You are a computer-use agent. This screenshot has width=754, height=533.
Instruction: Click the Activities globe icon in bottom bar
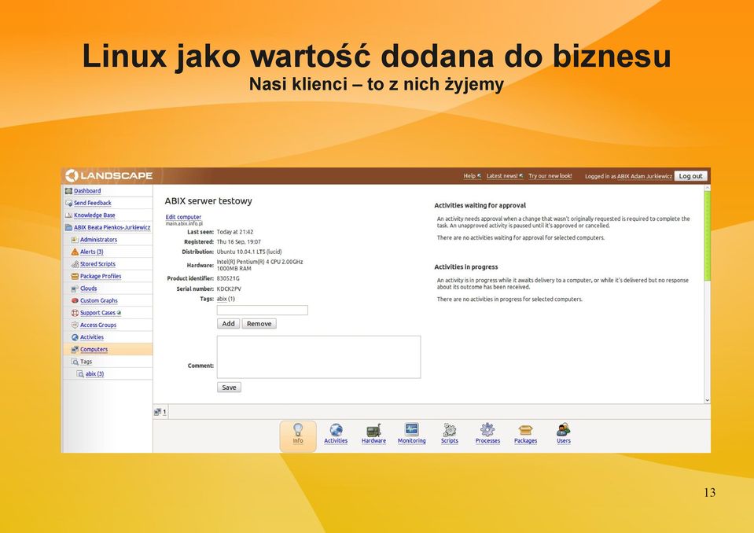(336, 430)
